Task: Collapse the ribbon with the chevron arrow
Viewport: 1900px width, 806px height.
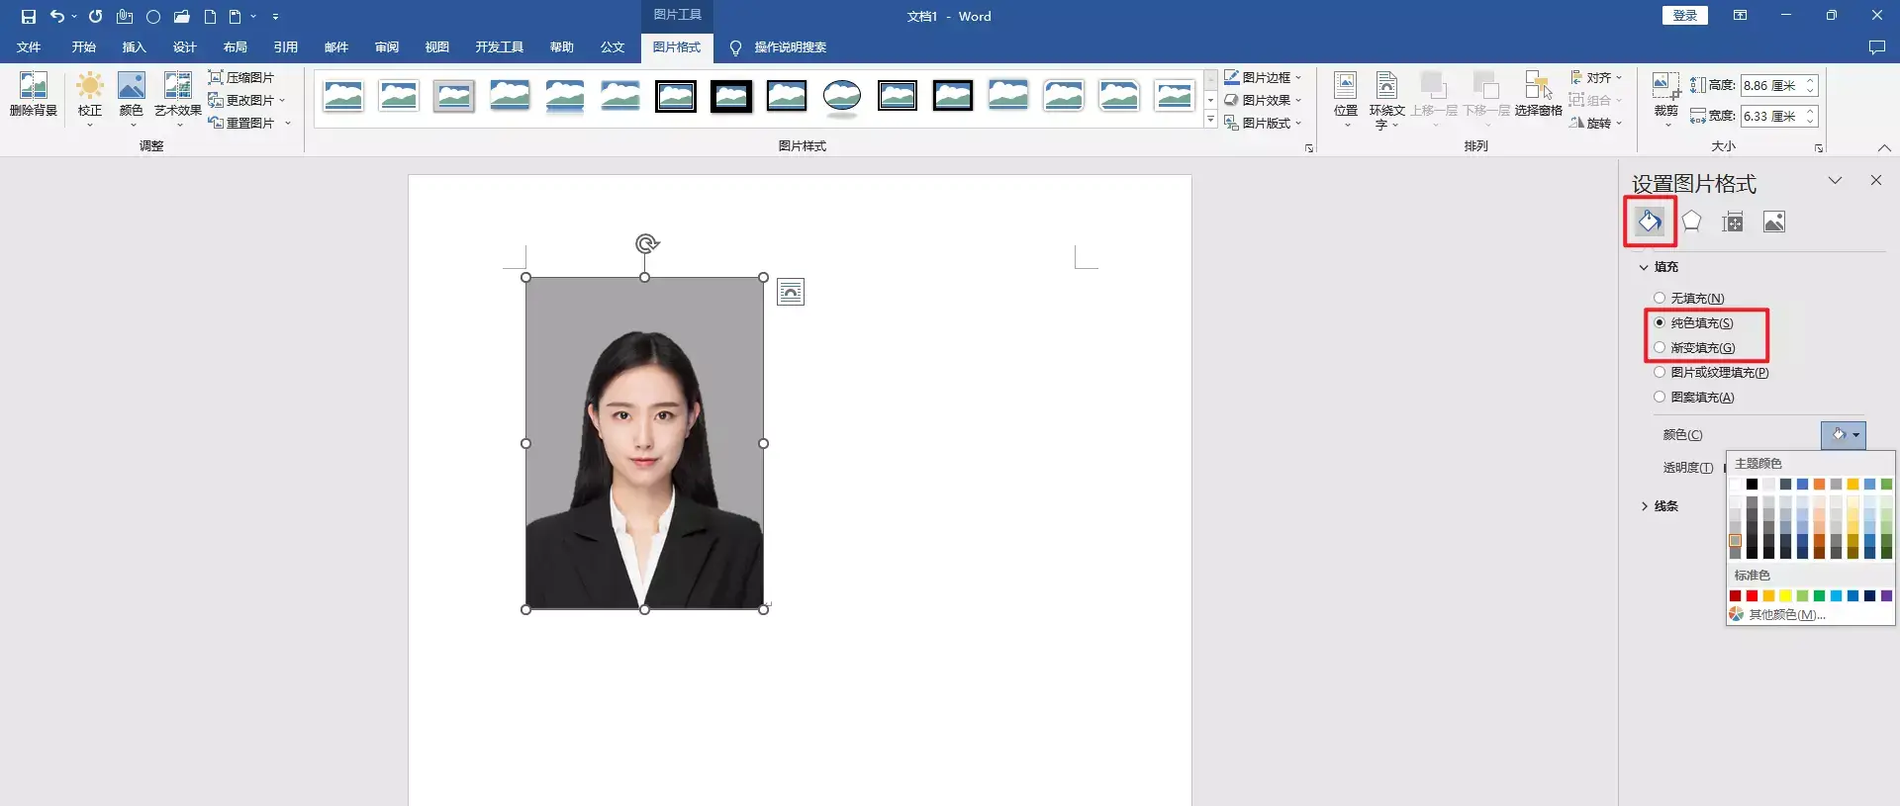Action: pyautogui.click(x=1884, y=147)
